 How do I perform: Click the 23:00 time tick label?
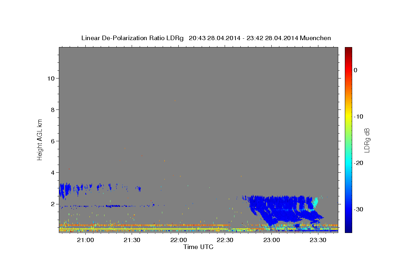[272, 240]
